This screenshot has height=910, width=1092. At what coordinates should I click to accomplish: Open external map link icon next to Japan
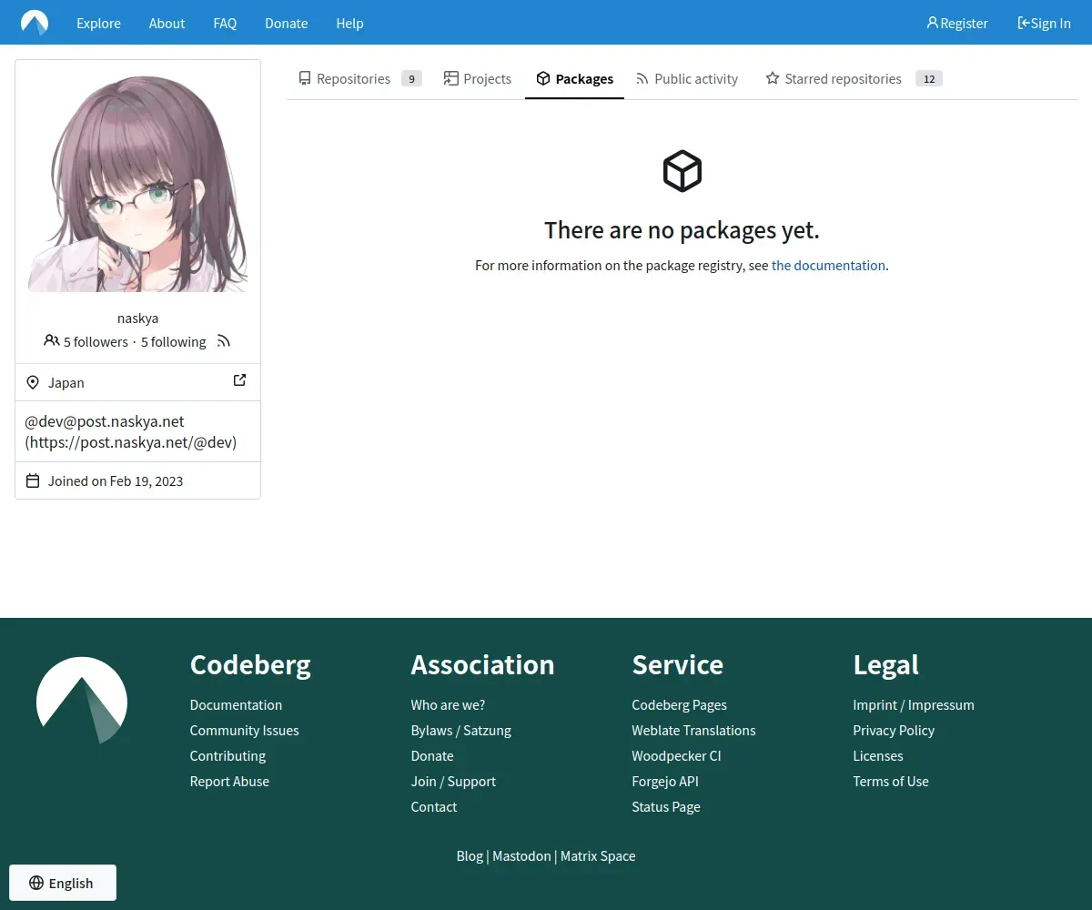click(x=239, y=380)
